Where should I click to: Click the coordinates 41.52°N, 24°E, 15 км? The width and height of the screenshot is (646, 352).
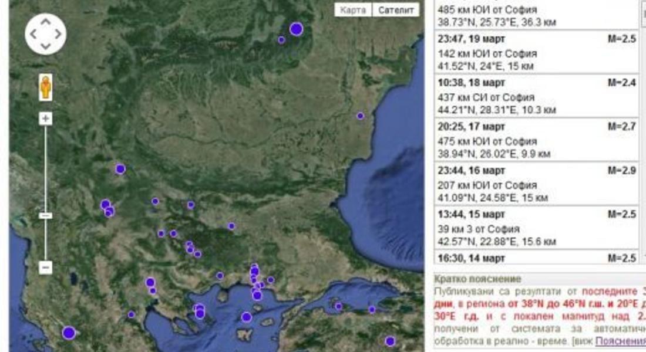tap(485, 66)
